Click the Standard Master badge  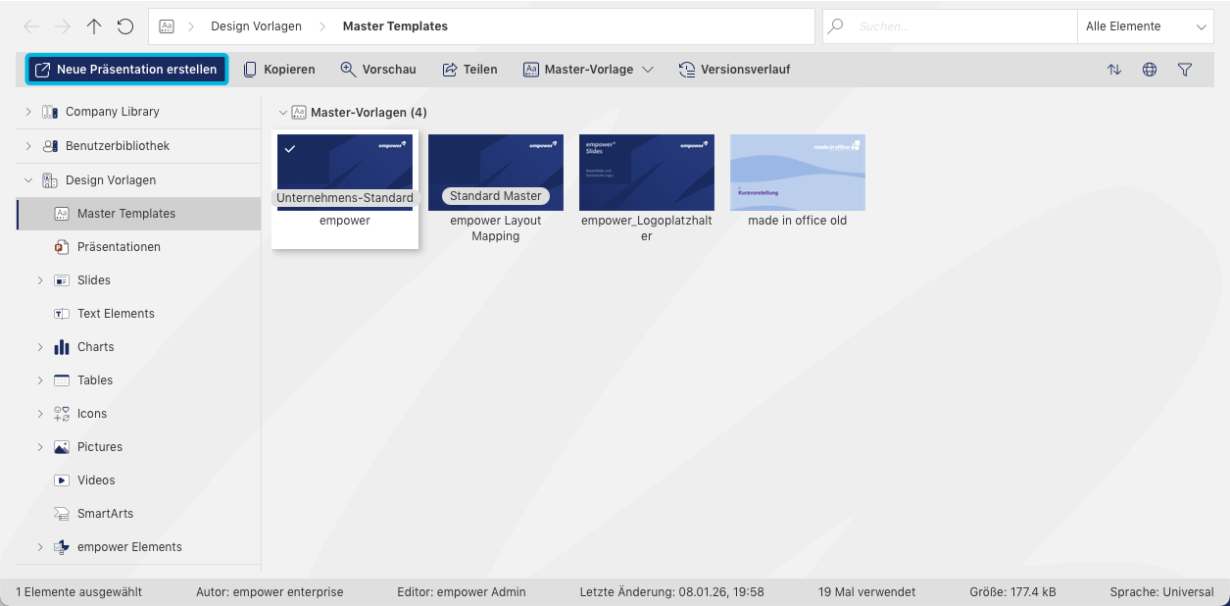click(496, 196)
